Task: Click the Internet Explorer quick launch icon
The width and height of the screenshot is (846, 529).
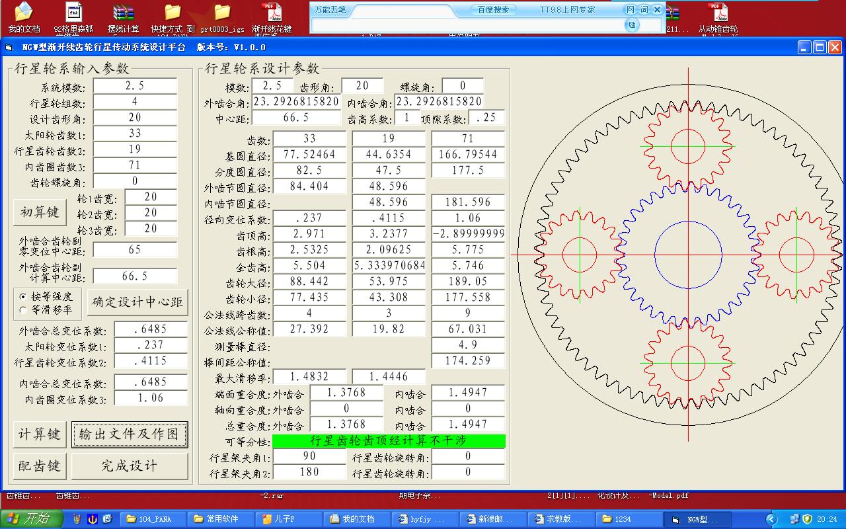Action: coord(107,519)
